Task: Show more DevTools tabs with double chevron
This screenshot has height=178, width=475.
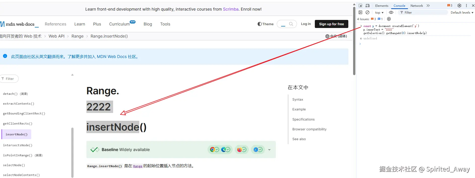Action: 428,6
